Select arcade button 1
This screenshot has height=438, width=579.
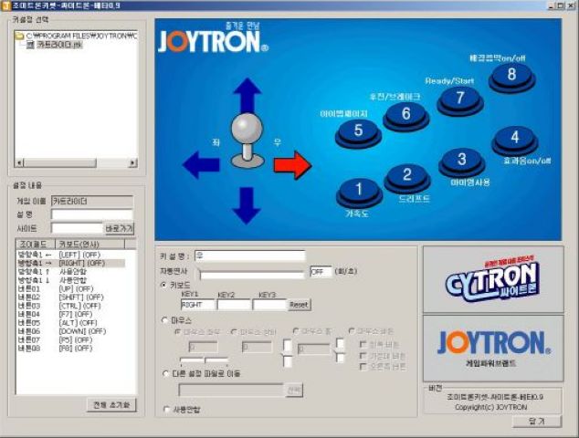359,191
